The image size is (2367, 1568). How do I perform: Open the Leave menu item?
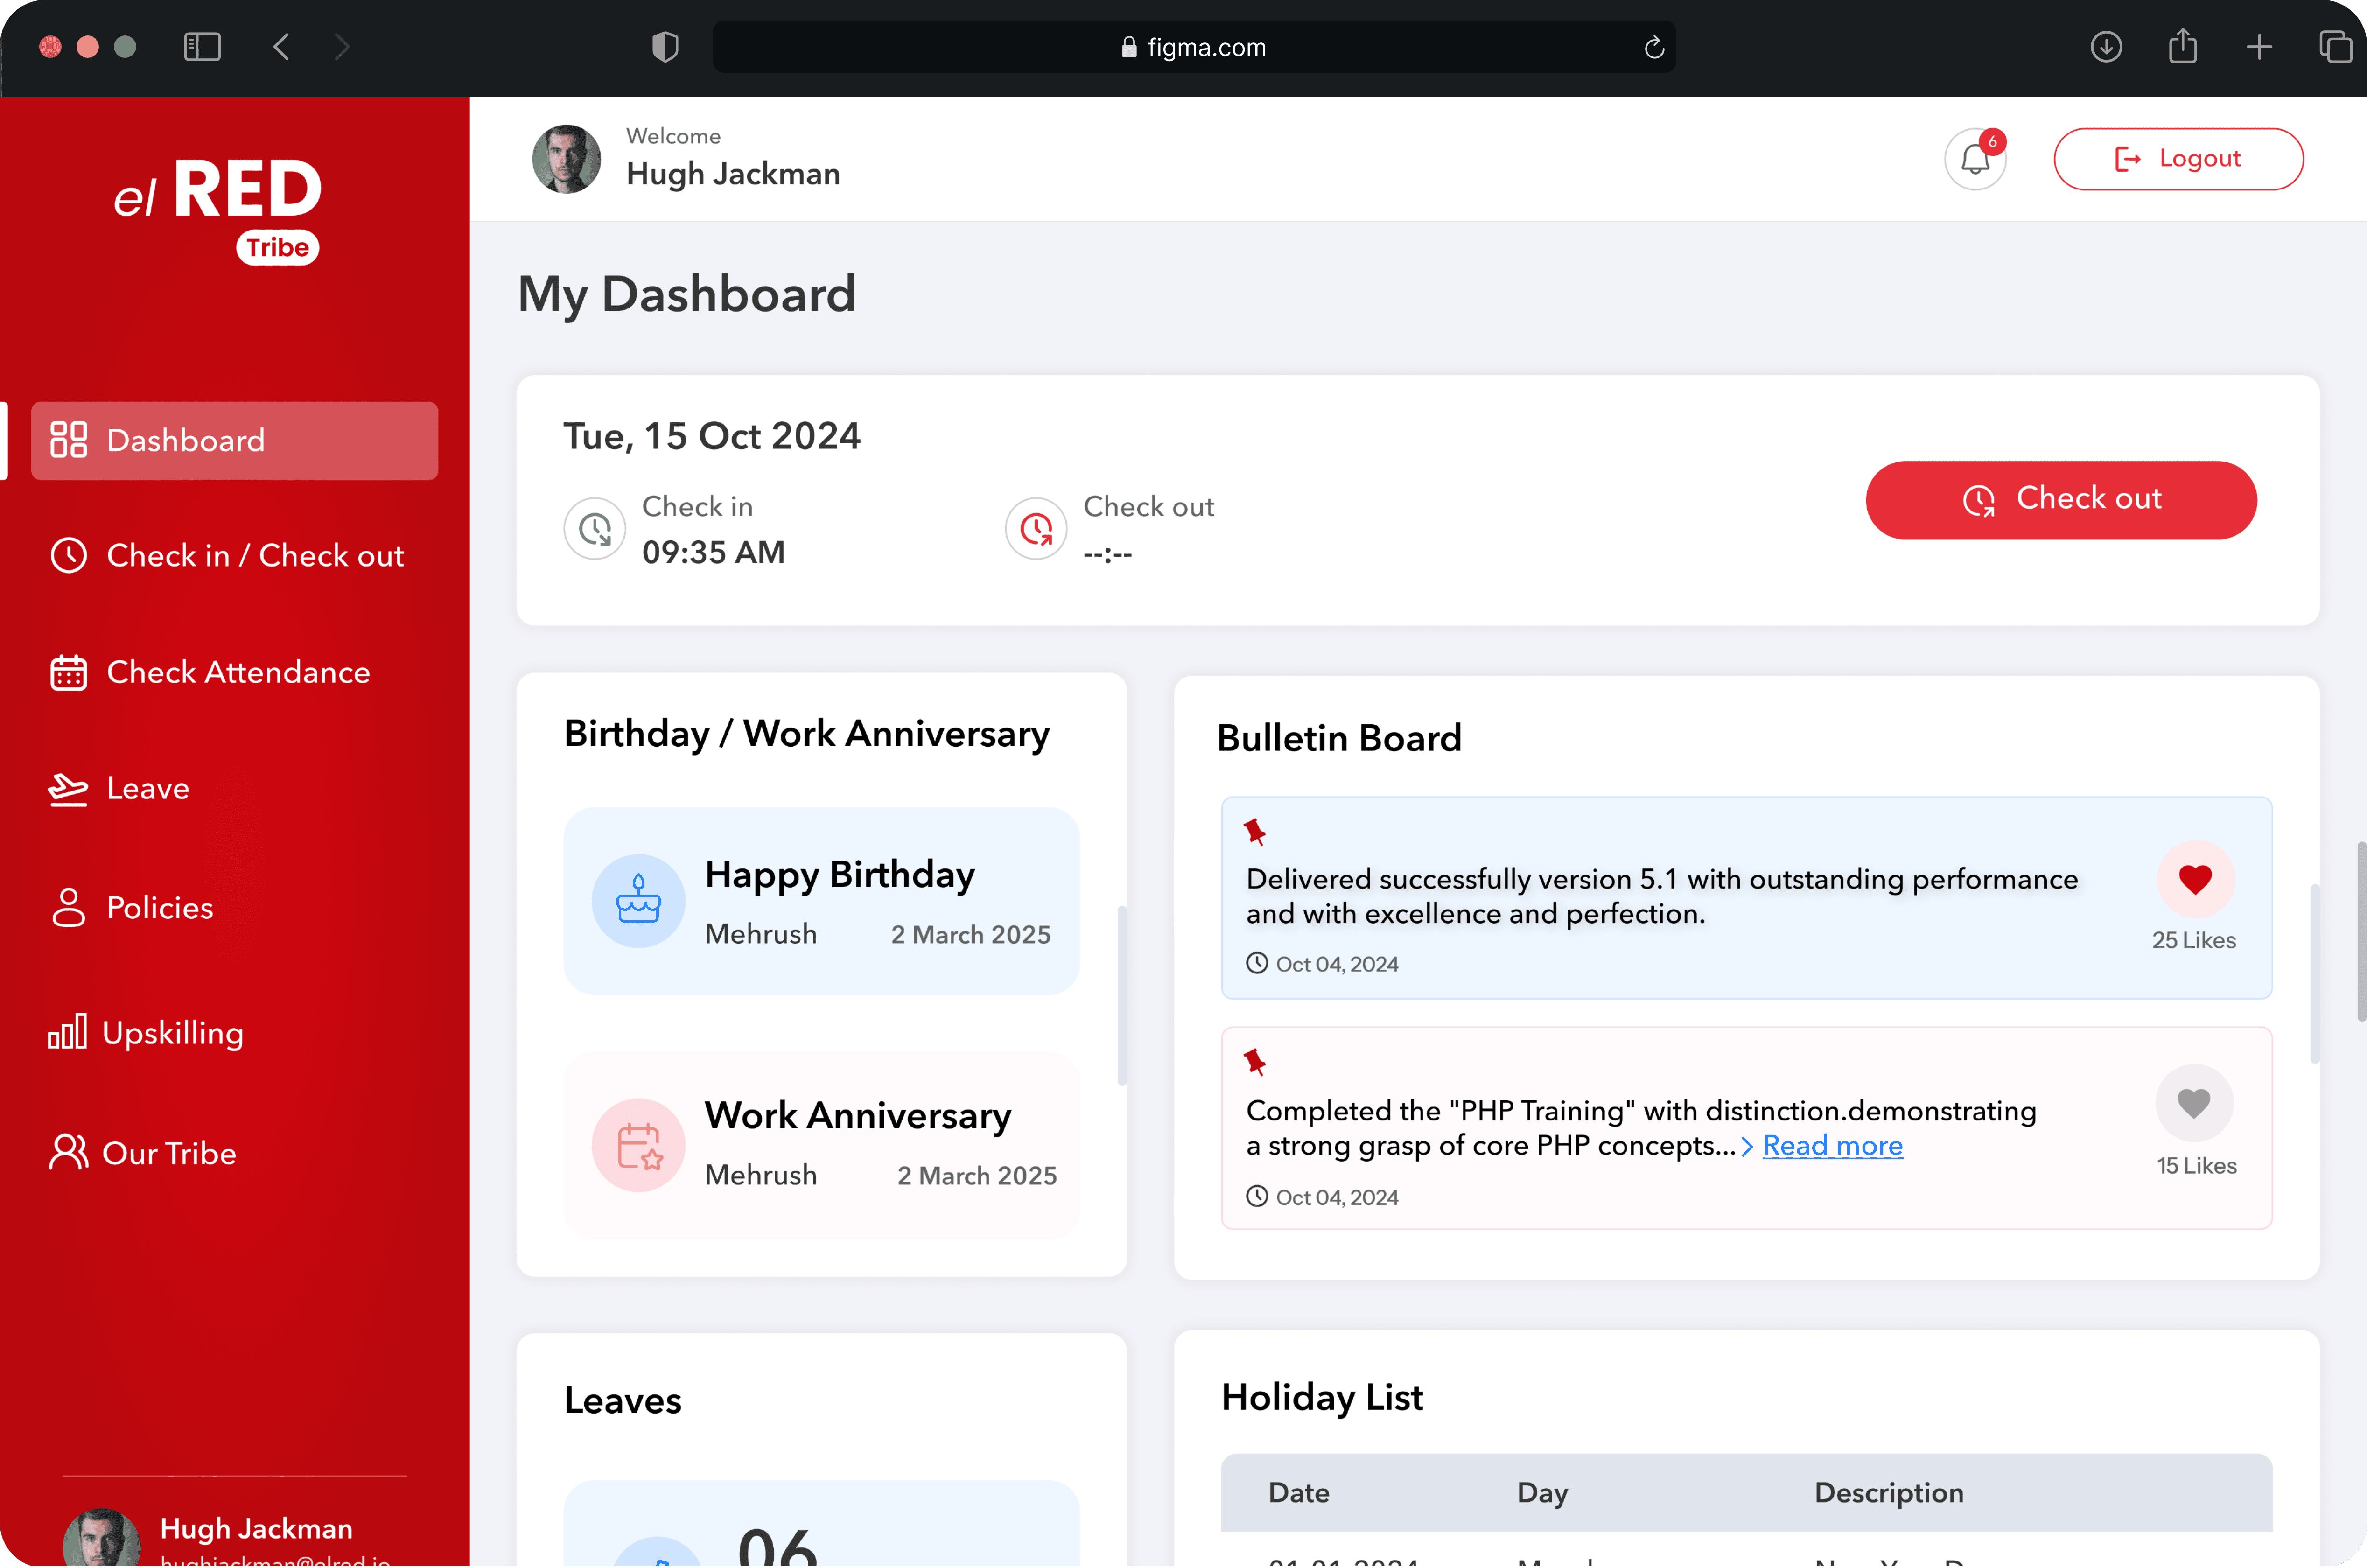coord(147,788)
